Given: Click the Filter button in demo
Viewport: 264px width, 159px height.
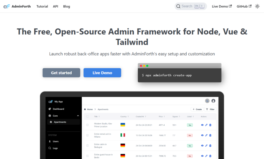Looking at the screenshot, I should [210, 109].
